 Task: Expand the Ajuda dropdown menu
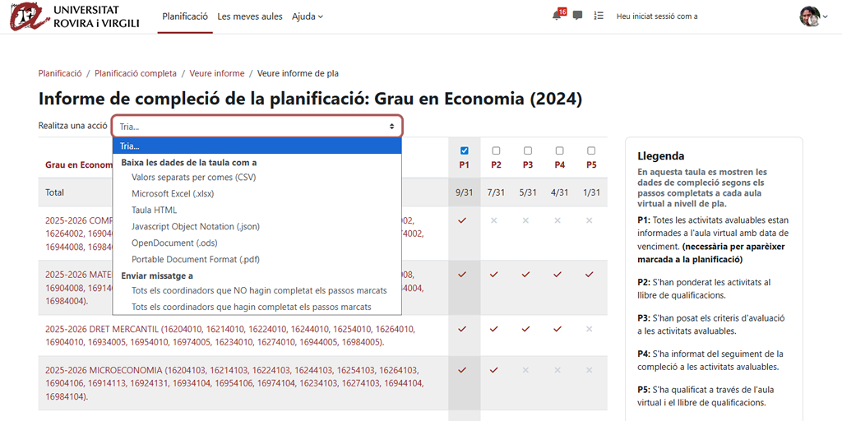click(x=308, y=16)
